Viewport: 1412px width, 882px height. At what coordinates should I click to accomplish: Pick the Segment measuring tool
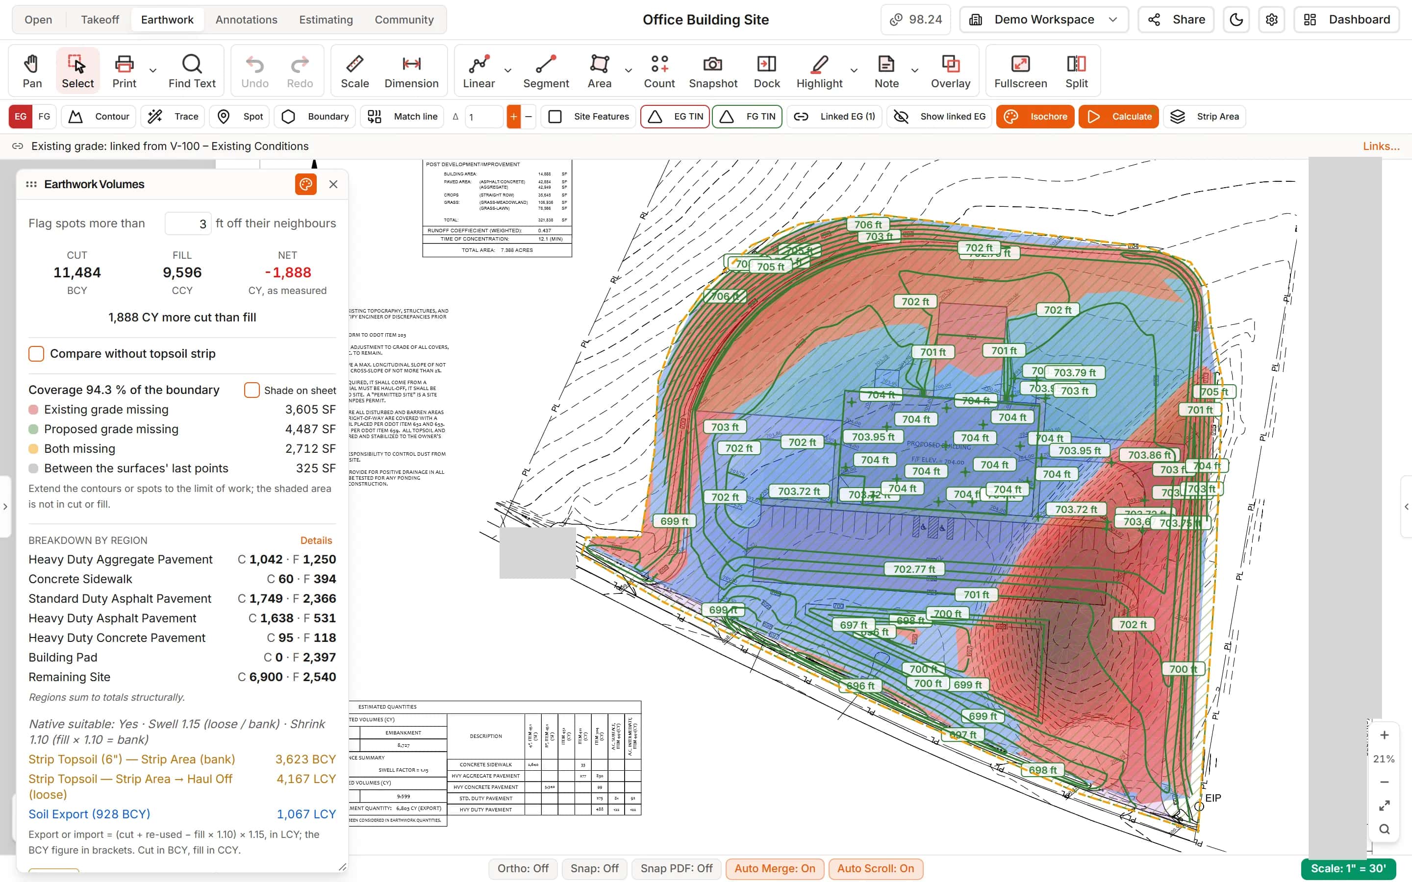(546, 71)
